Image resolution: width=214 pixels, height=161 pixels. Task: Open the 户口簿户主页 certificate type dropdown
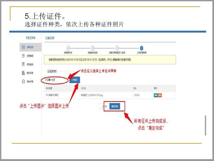pos(55,80)
